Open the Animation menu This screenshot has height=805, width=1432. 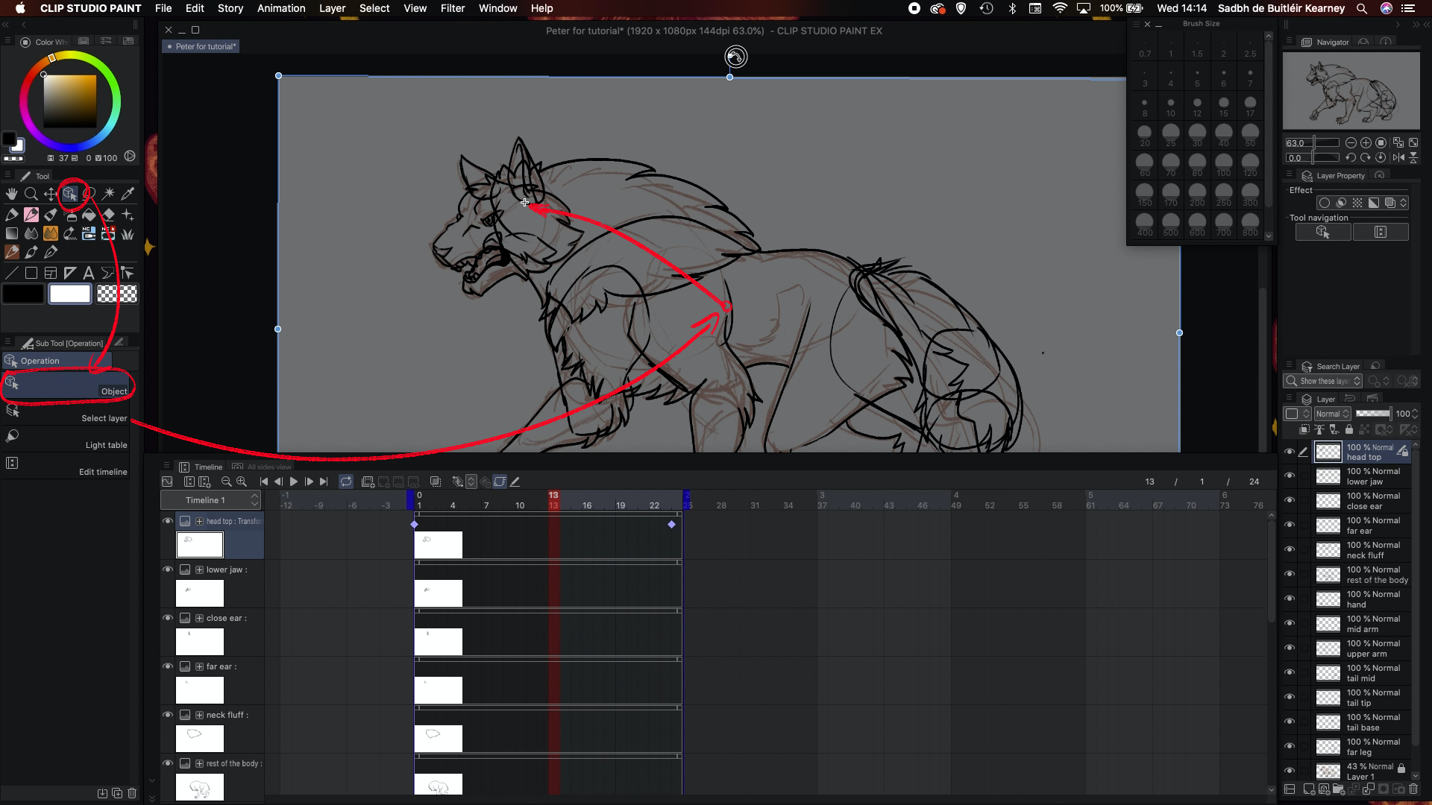click(x=280, y=8)
